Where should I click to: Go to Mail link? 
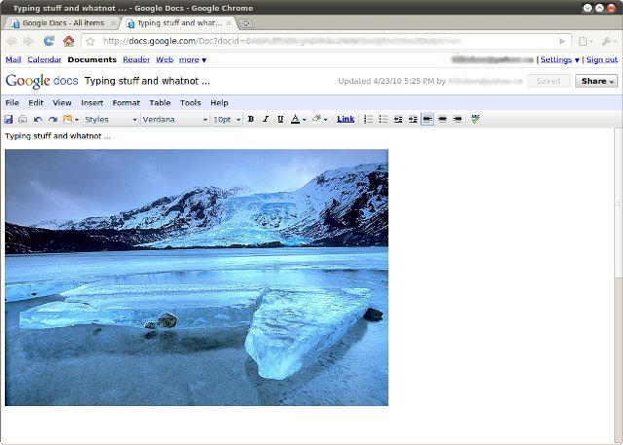[x=13, y=59]
